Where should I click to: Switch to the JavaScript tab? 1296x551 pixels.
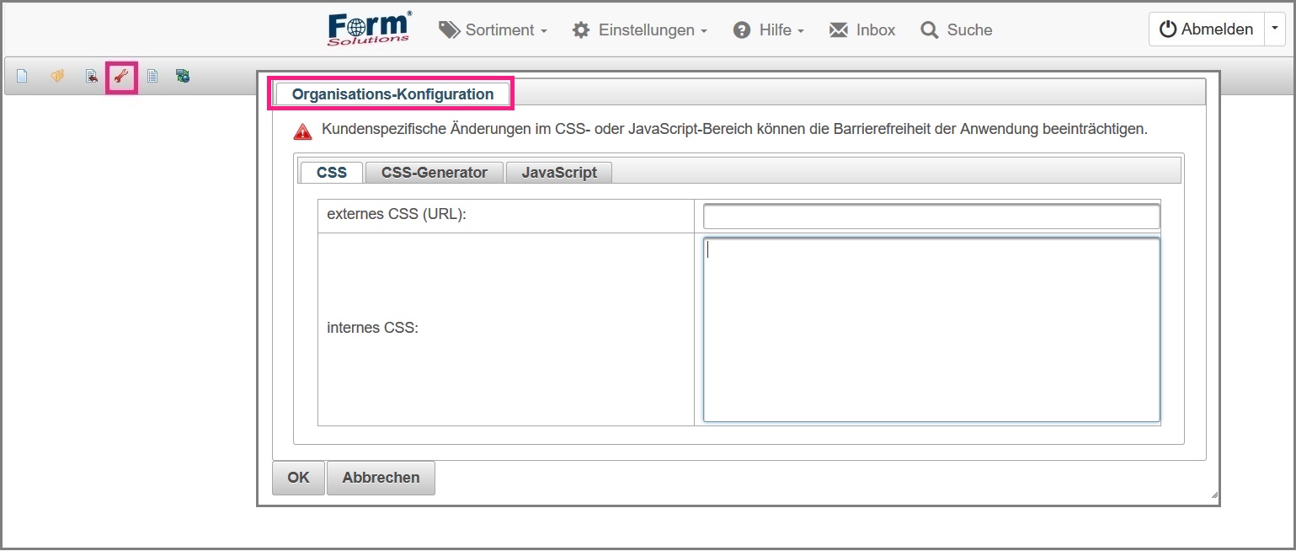(558, 173)
